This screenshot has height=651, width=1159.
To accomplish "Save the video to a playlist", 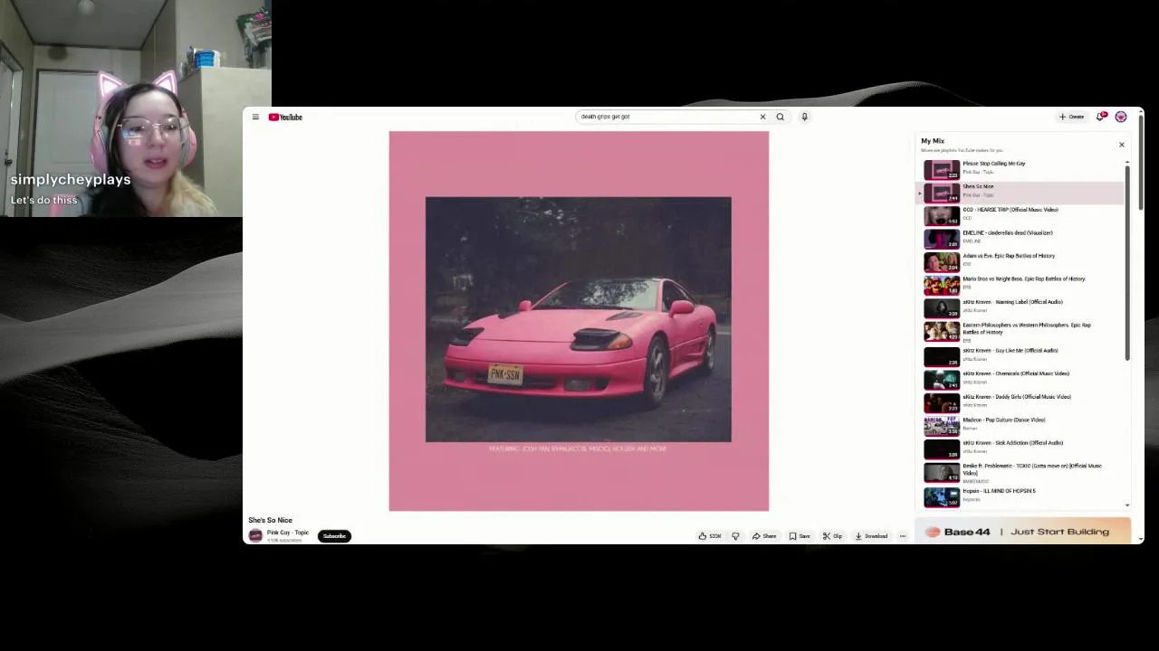I will [x=800, y=536].
